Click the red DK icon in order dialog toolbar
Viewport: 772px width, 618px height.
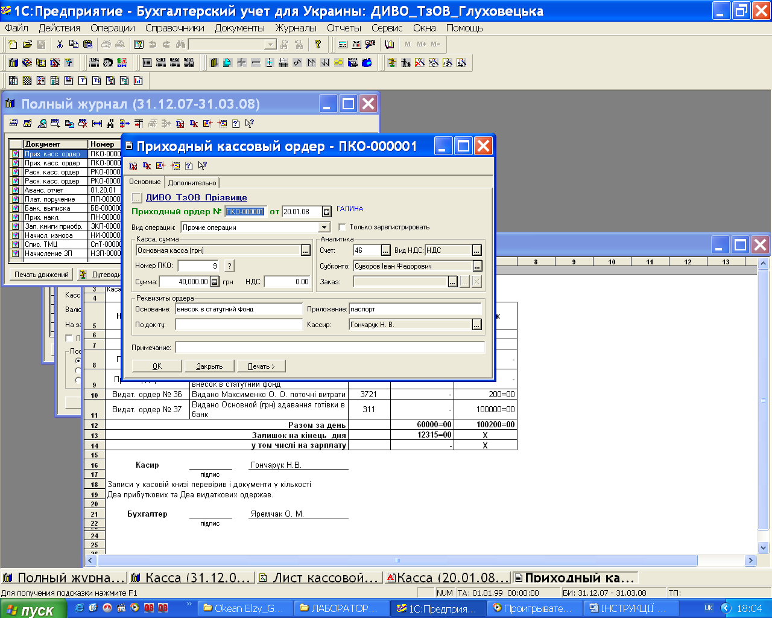[x=147, y=166]
